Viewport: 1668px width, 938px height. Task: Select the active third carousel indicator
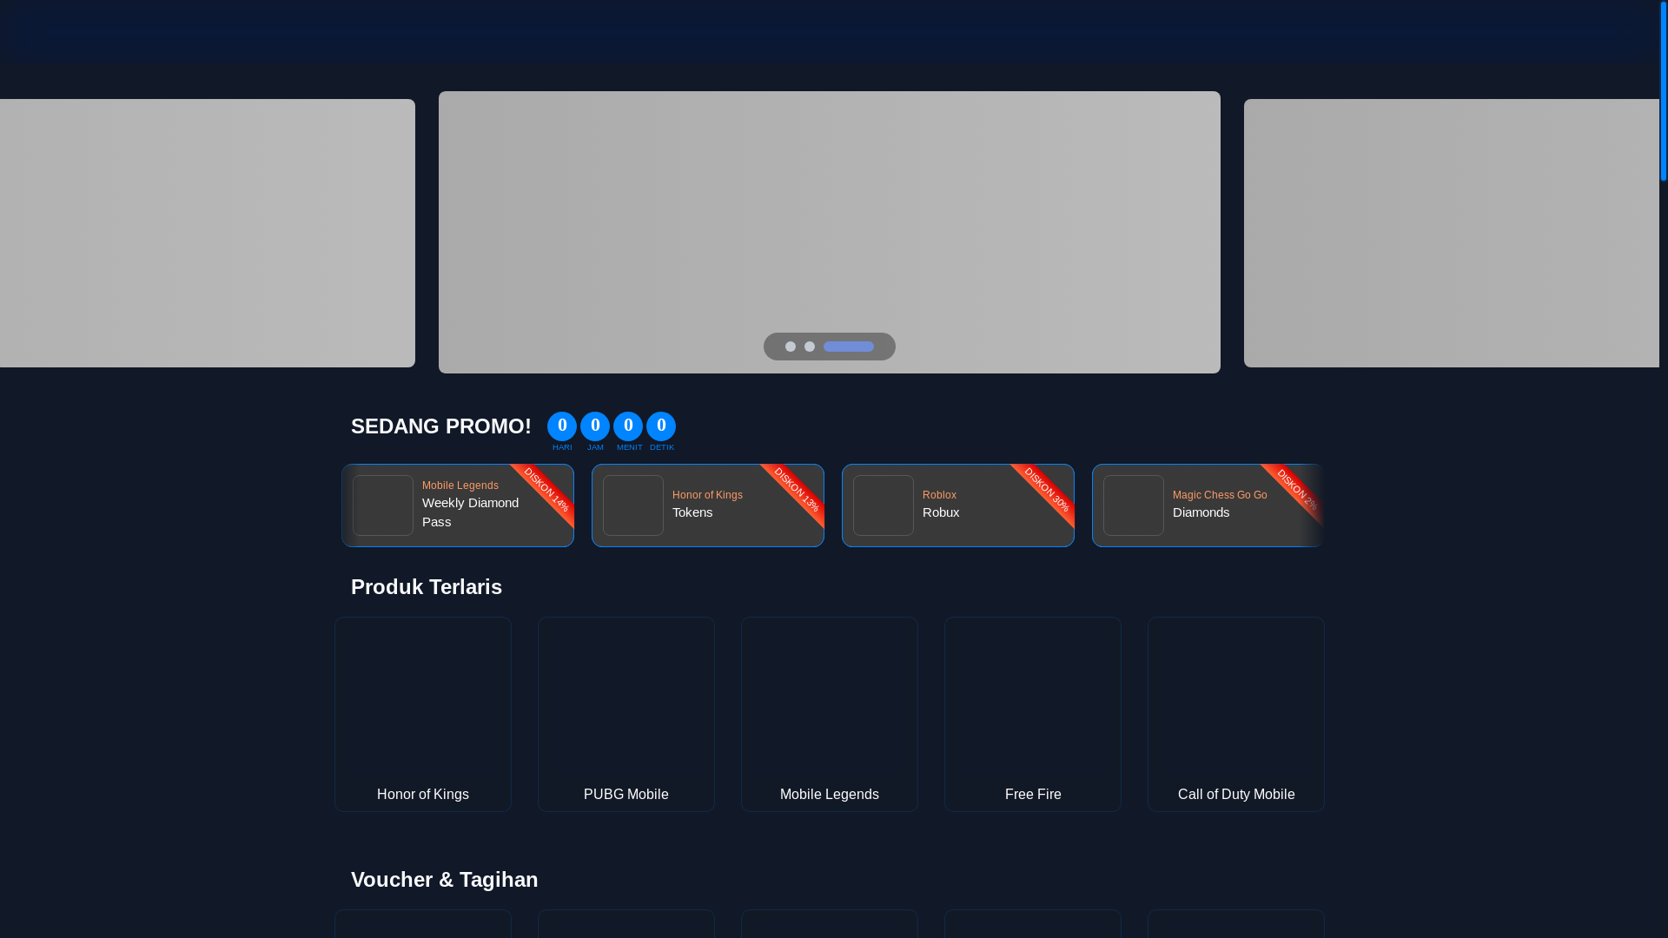point(848,347)
